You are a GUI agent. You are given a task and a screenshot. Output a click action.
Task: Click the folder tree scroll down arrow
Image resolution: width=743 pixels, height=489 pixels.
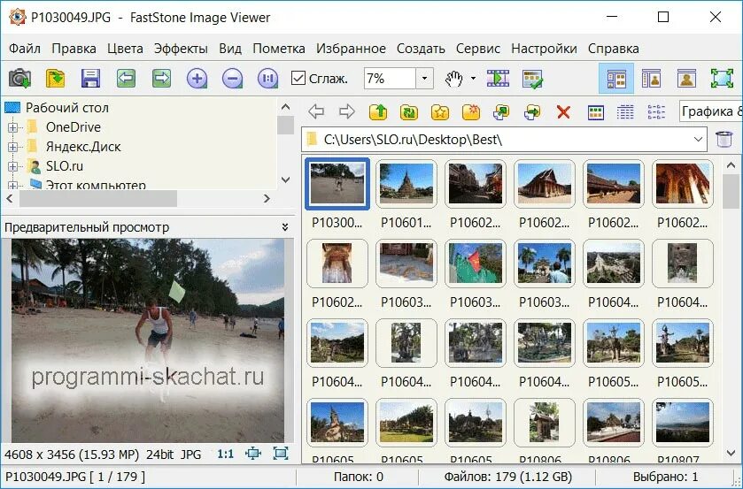click(x=285, y=180)
